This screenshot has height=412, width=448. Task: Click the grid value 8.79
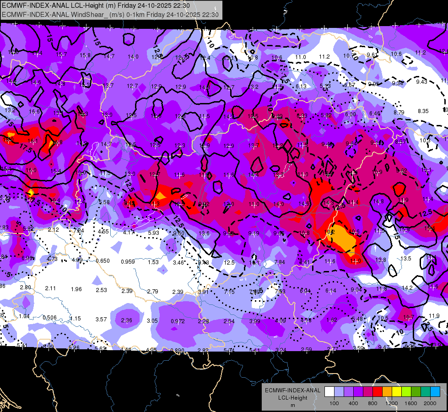click(399, 112)
